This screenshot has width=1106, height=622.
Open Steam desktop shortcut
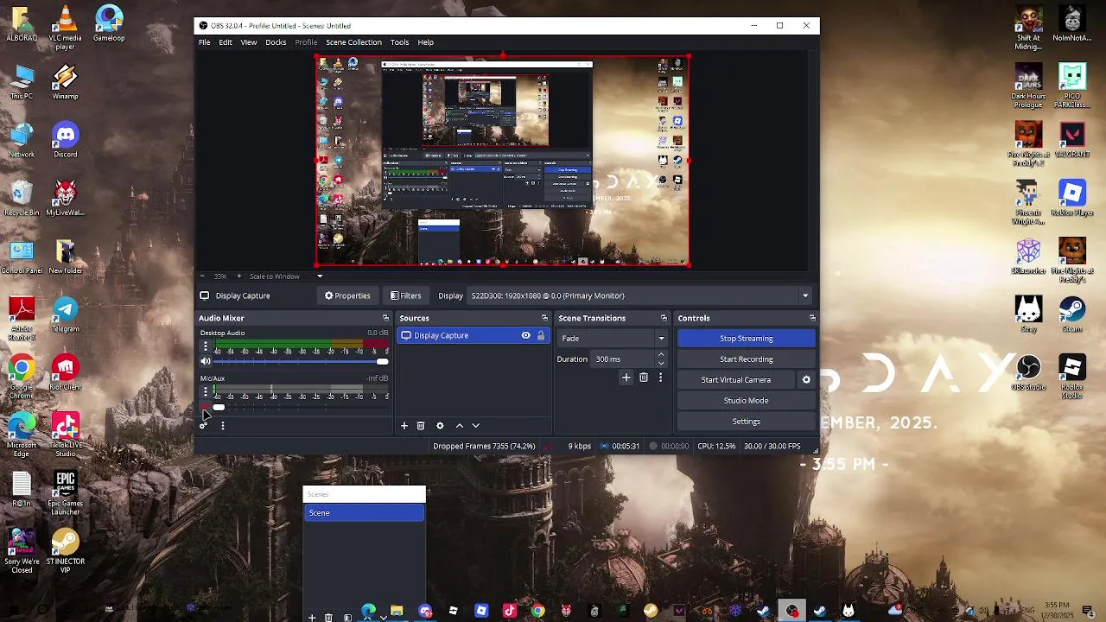pos(1072,314)
